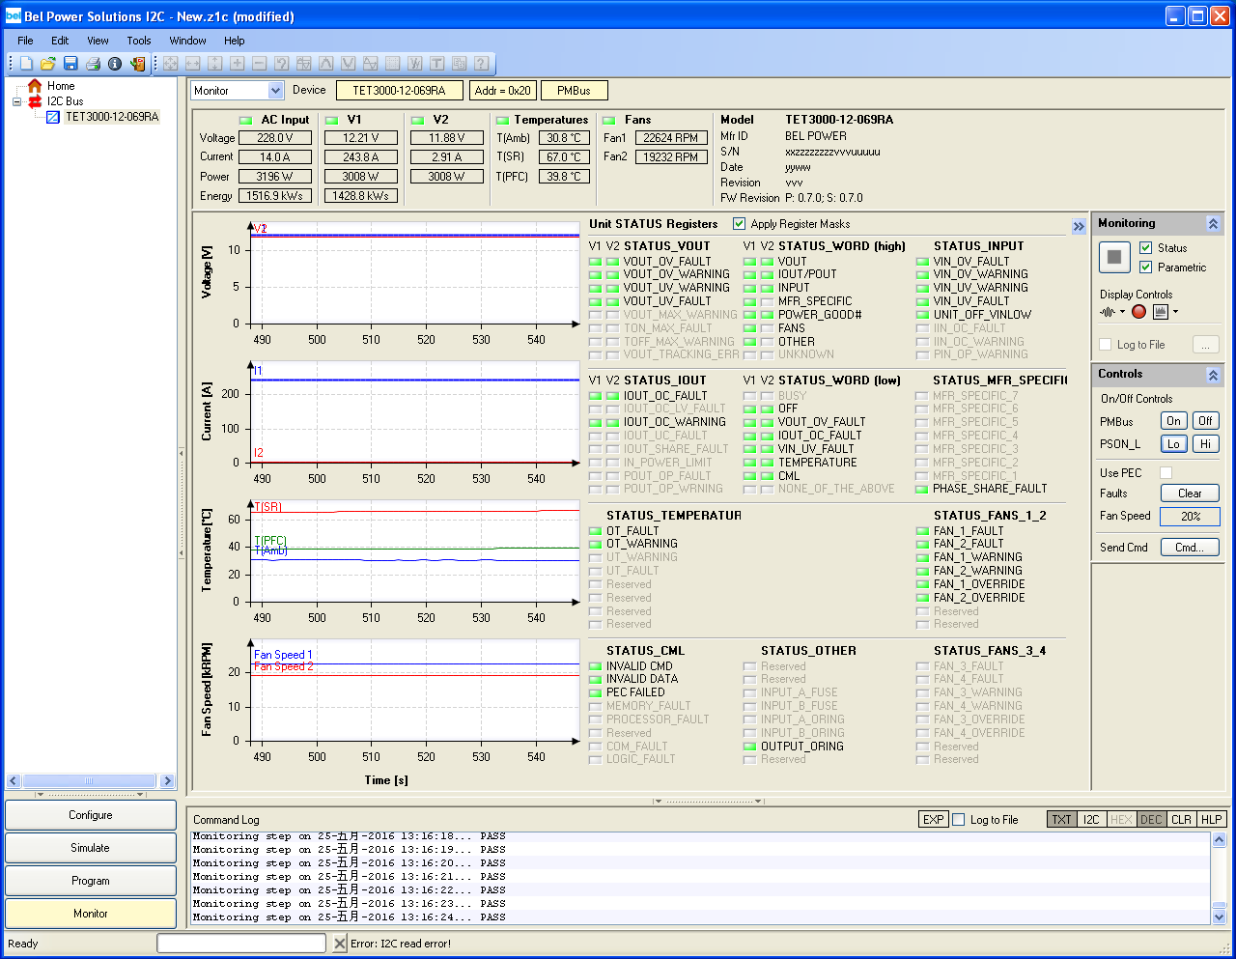Image resolution: width=1236 pixels, height=959 pixels.
Task: Click the Clear button to clear faults
Action: [1189, 493]
